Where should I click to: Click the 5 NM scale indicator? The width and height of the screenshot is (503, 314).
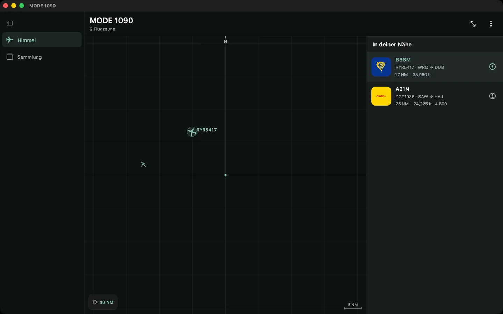click(x=353, y=306)
